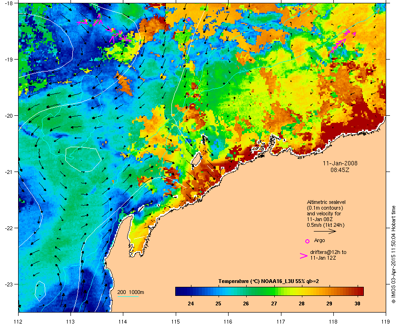Click the colorbar tick label 28
The image size is (400, 324).
coord(301,304)
